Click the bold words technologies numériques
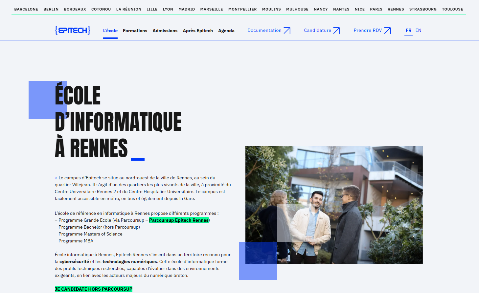The image size is (479, 293). coord(130,261)
